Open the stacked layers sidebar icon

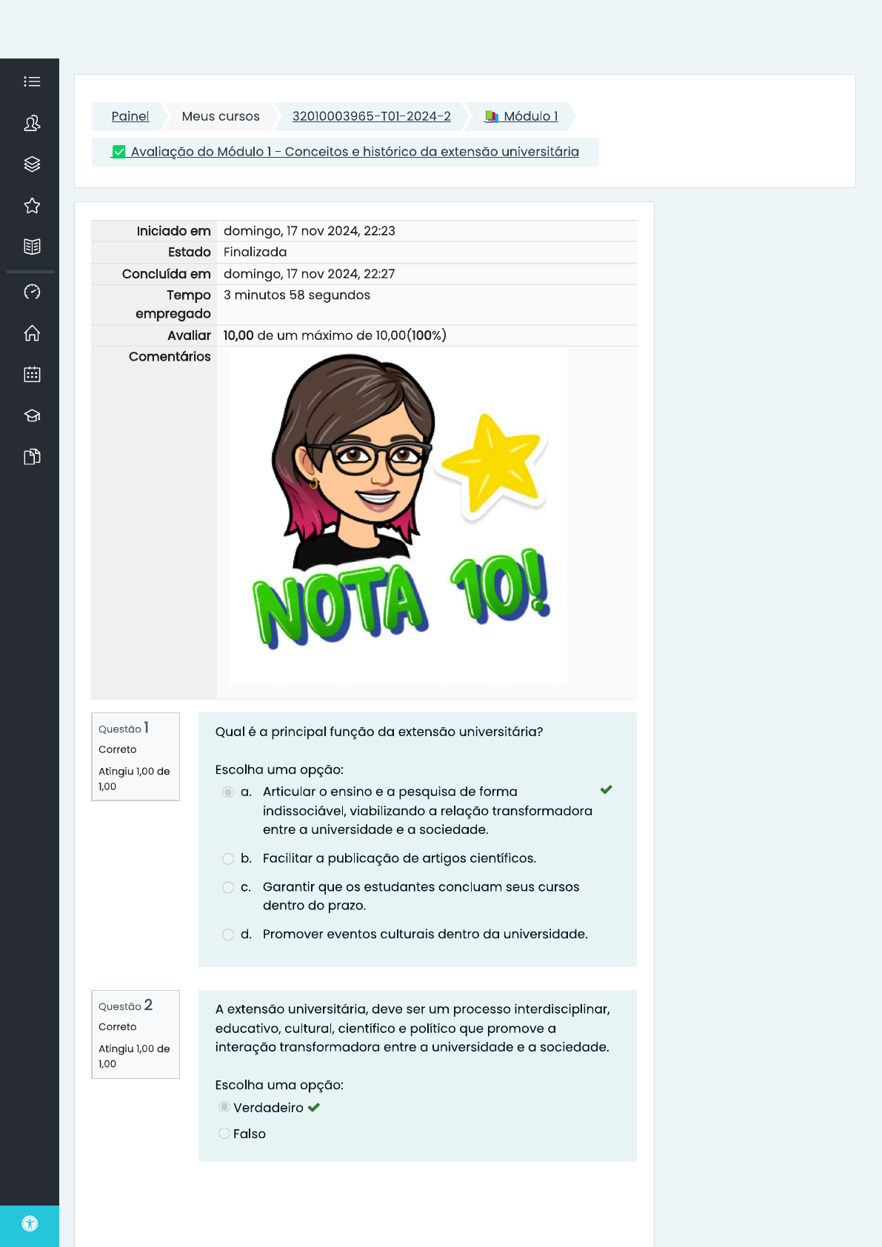32,164
